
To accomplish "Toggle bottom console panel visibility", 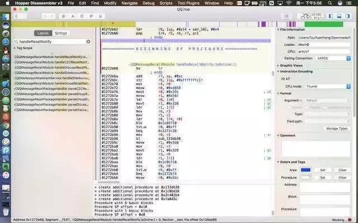I will click(339, 16).
